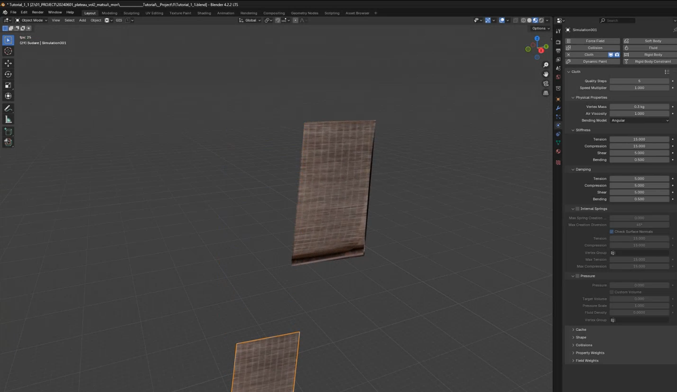Add Force Field physics
This screenshot has width=677, height=392.
[592, 41]
